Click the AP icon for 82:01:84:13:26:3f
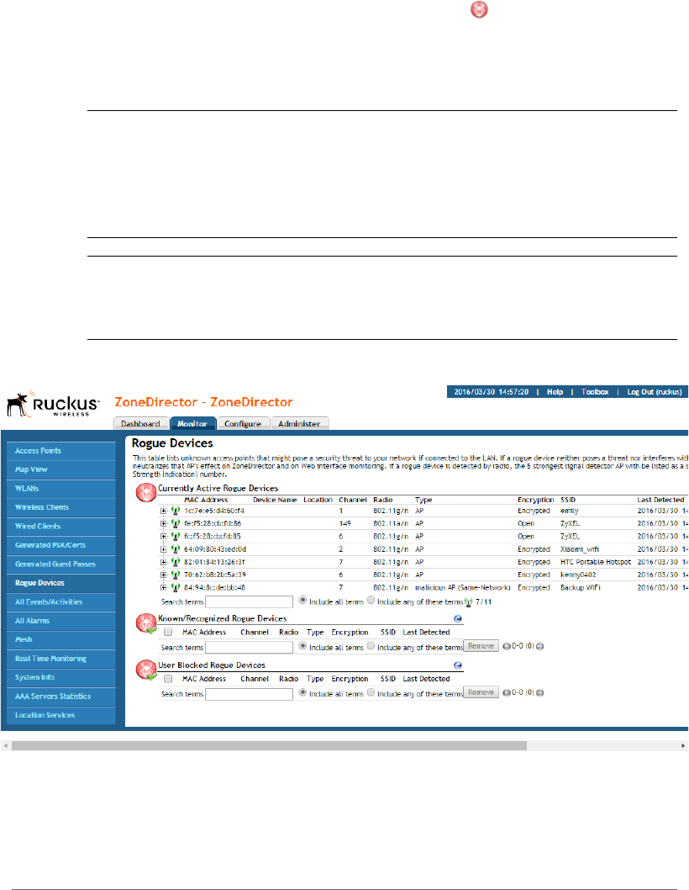This screenshot has height=890, width=689. [176, 562]
